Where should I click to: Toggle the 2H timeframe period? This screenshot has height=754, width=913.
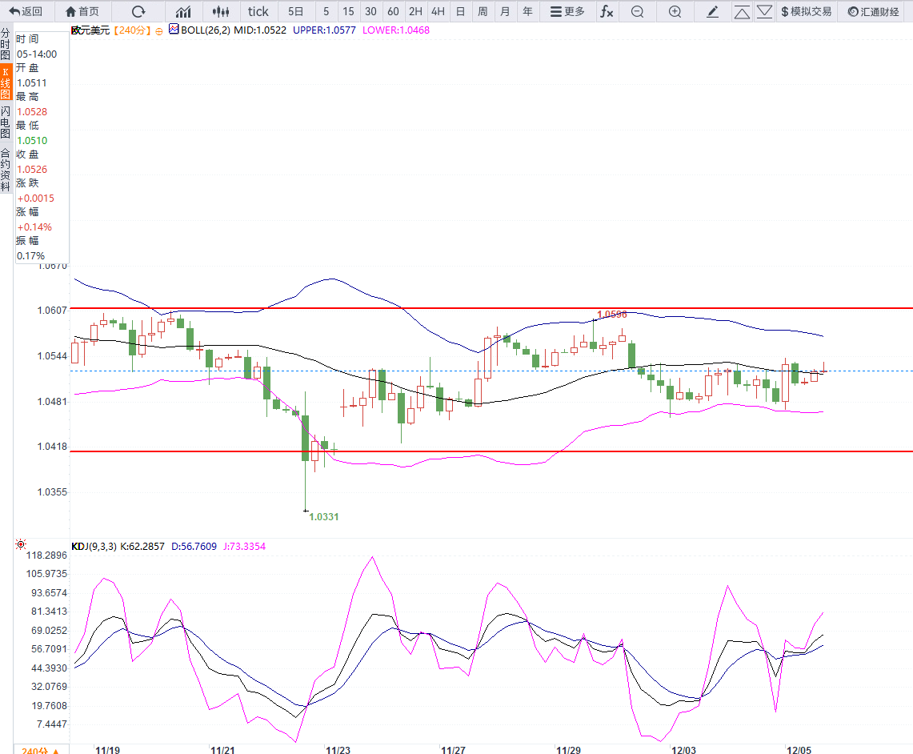coord(415,11)
